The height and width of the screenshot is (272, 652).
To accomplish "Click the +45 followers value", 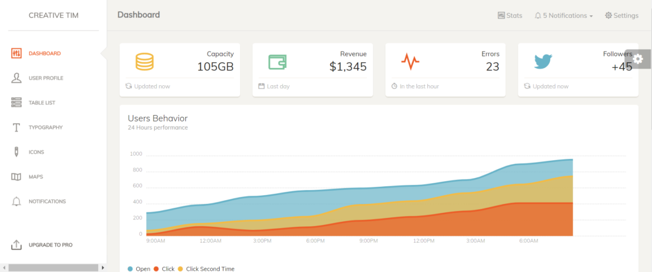I will tap(622, 67).
